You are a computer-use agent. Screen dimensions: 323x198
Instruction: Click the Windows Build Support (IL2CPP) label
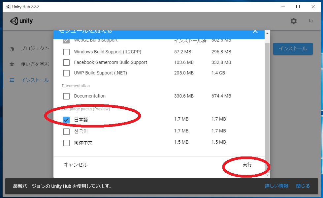108,52
